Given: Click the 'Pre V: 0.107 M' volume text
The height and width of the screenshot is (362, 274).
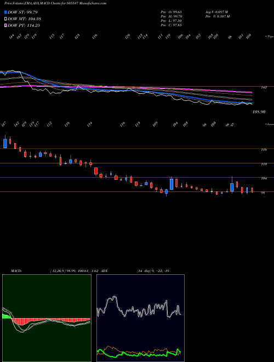Looking at the screenshot, I should 217,16.
